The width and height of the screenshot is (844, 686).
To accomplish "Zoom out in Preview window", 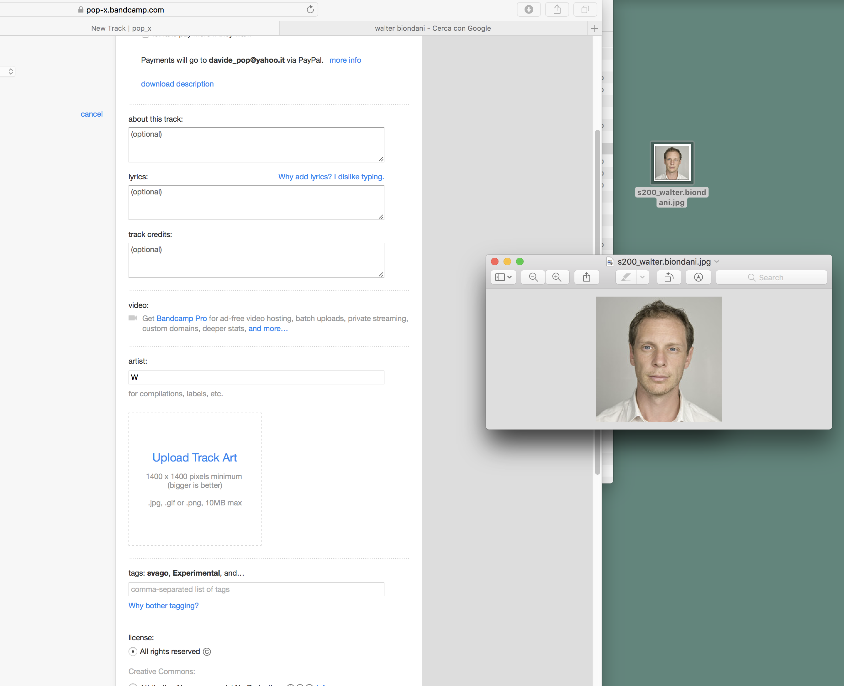I will [x=533, y=277].
